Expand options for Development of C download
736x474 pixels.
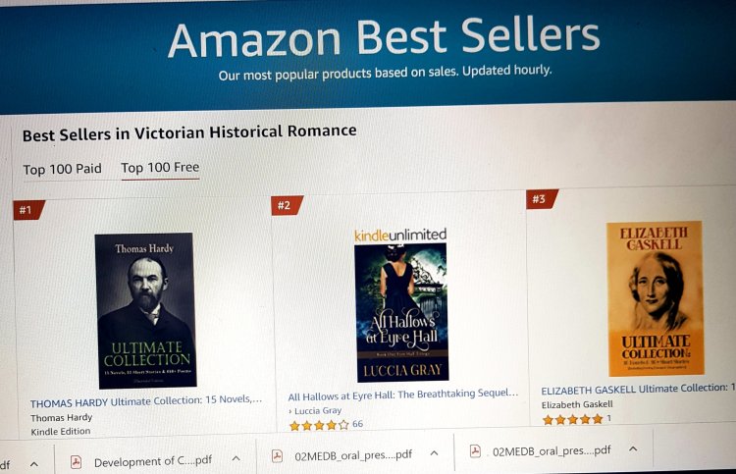[x=235, y=458]
